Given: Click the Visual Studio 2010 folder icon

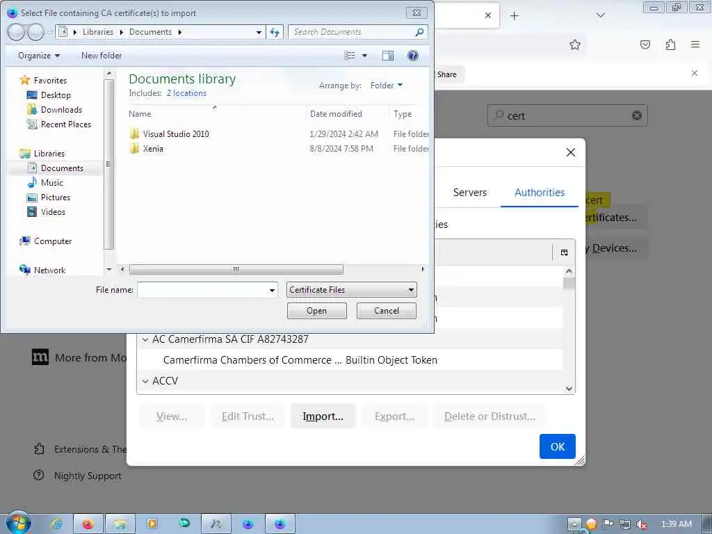Looking at the screenshot, I should (x=134, y=134).
